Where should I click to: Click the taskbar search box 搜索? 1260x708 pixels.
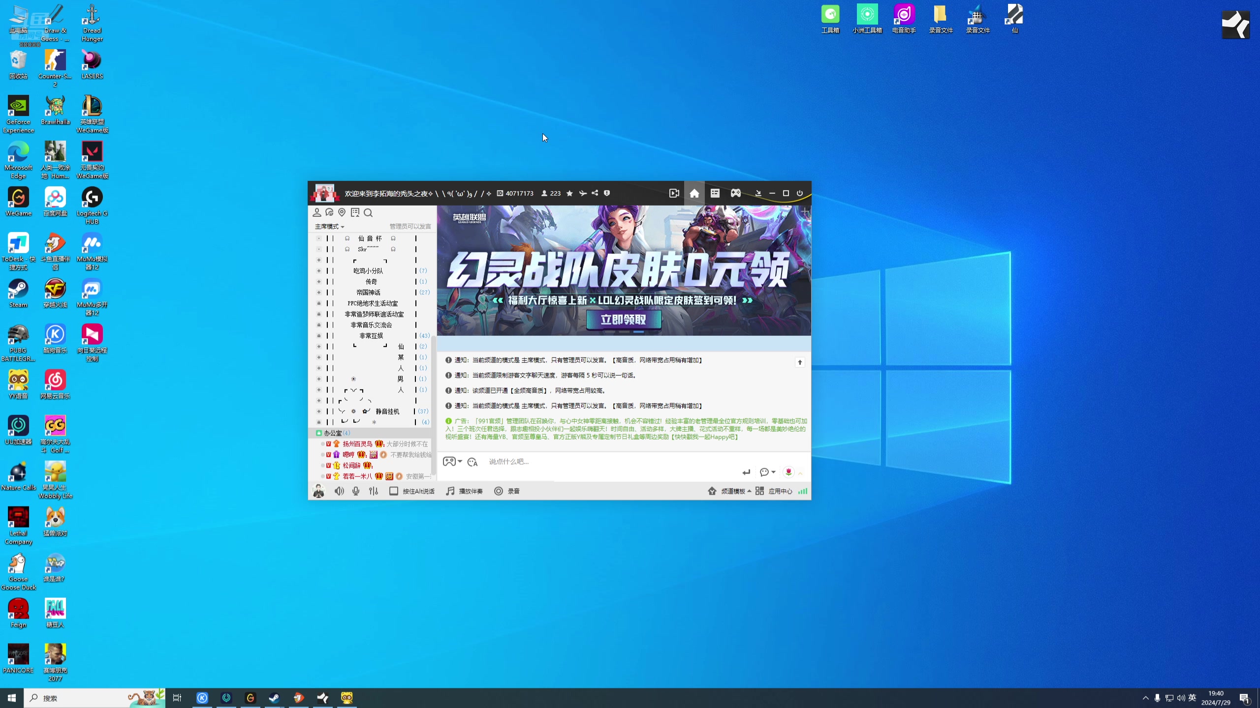click(94, 698)
